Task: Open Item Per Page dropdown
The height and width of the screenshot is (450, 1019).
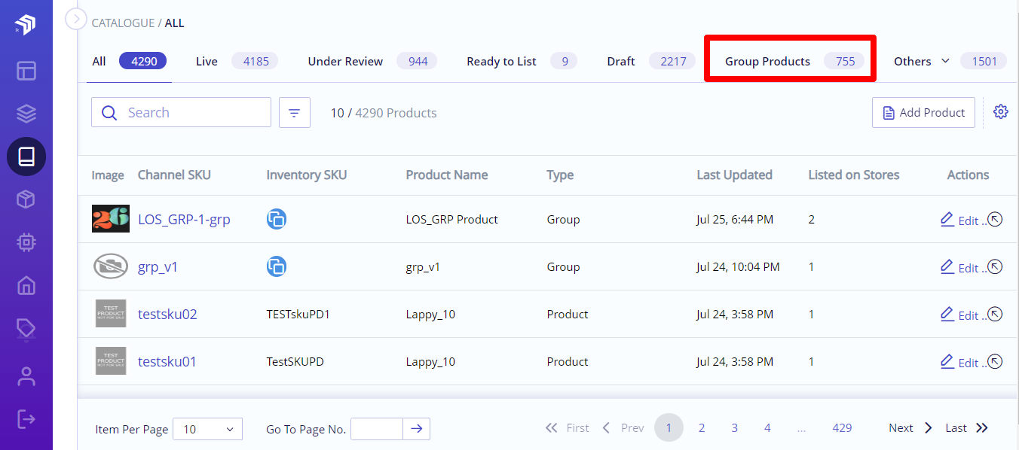Action: (207, 429)
